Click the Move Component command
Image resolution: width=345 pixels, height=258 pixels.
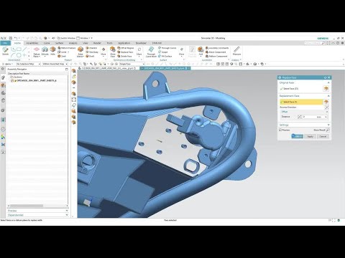(x=216, y=52)
